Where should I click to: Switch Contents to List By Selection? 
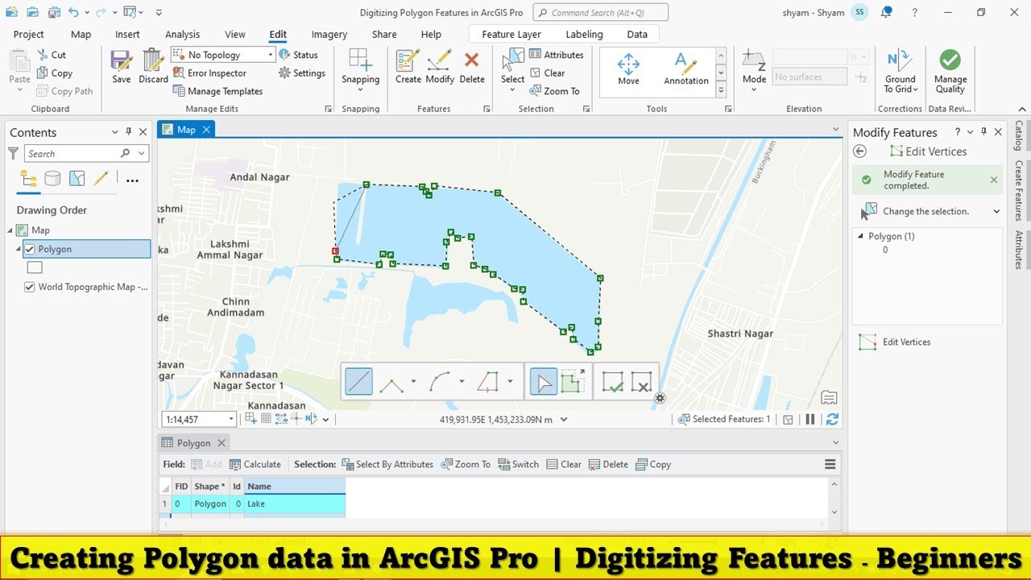click(x=77, y=179)
